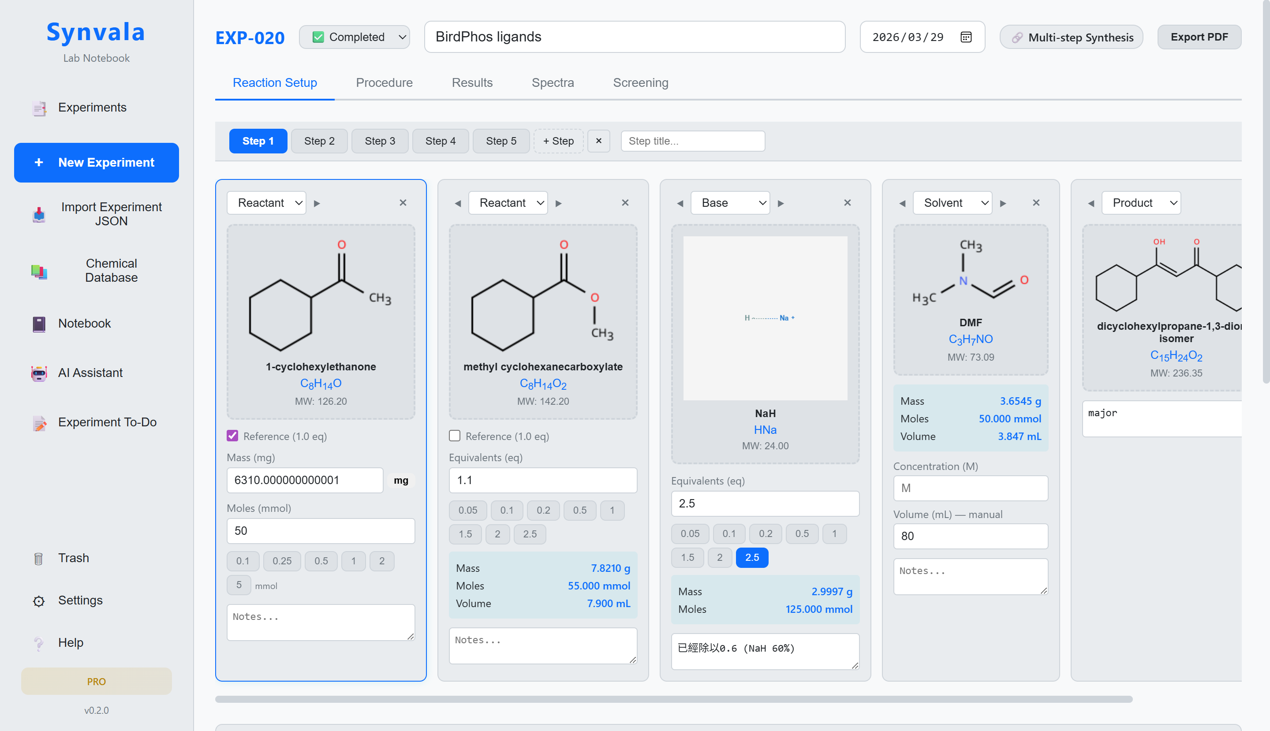Click the PRO badge button
1270x731 pixels.
pyautogui.click(x=97, y=682)
